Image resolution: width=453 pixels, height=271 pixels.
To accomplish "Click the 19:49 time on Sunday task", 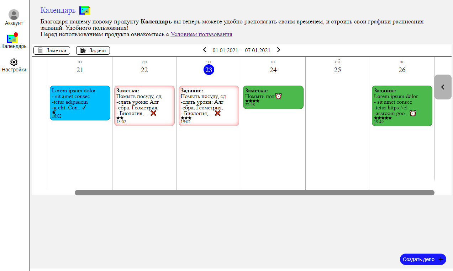I will pyautogui.click(x=379, y=121).
